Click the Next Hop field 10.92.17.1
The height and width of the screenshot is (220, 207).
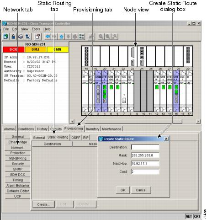145,163
